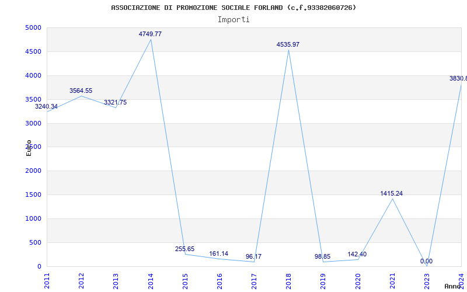This screenshot has width=467, height=292.
Task: Click the 3321.75 value label
Action: coord(115,103)
